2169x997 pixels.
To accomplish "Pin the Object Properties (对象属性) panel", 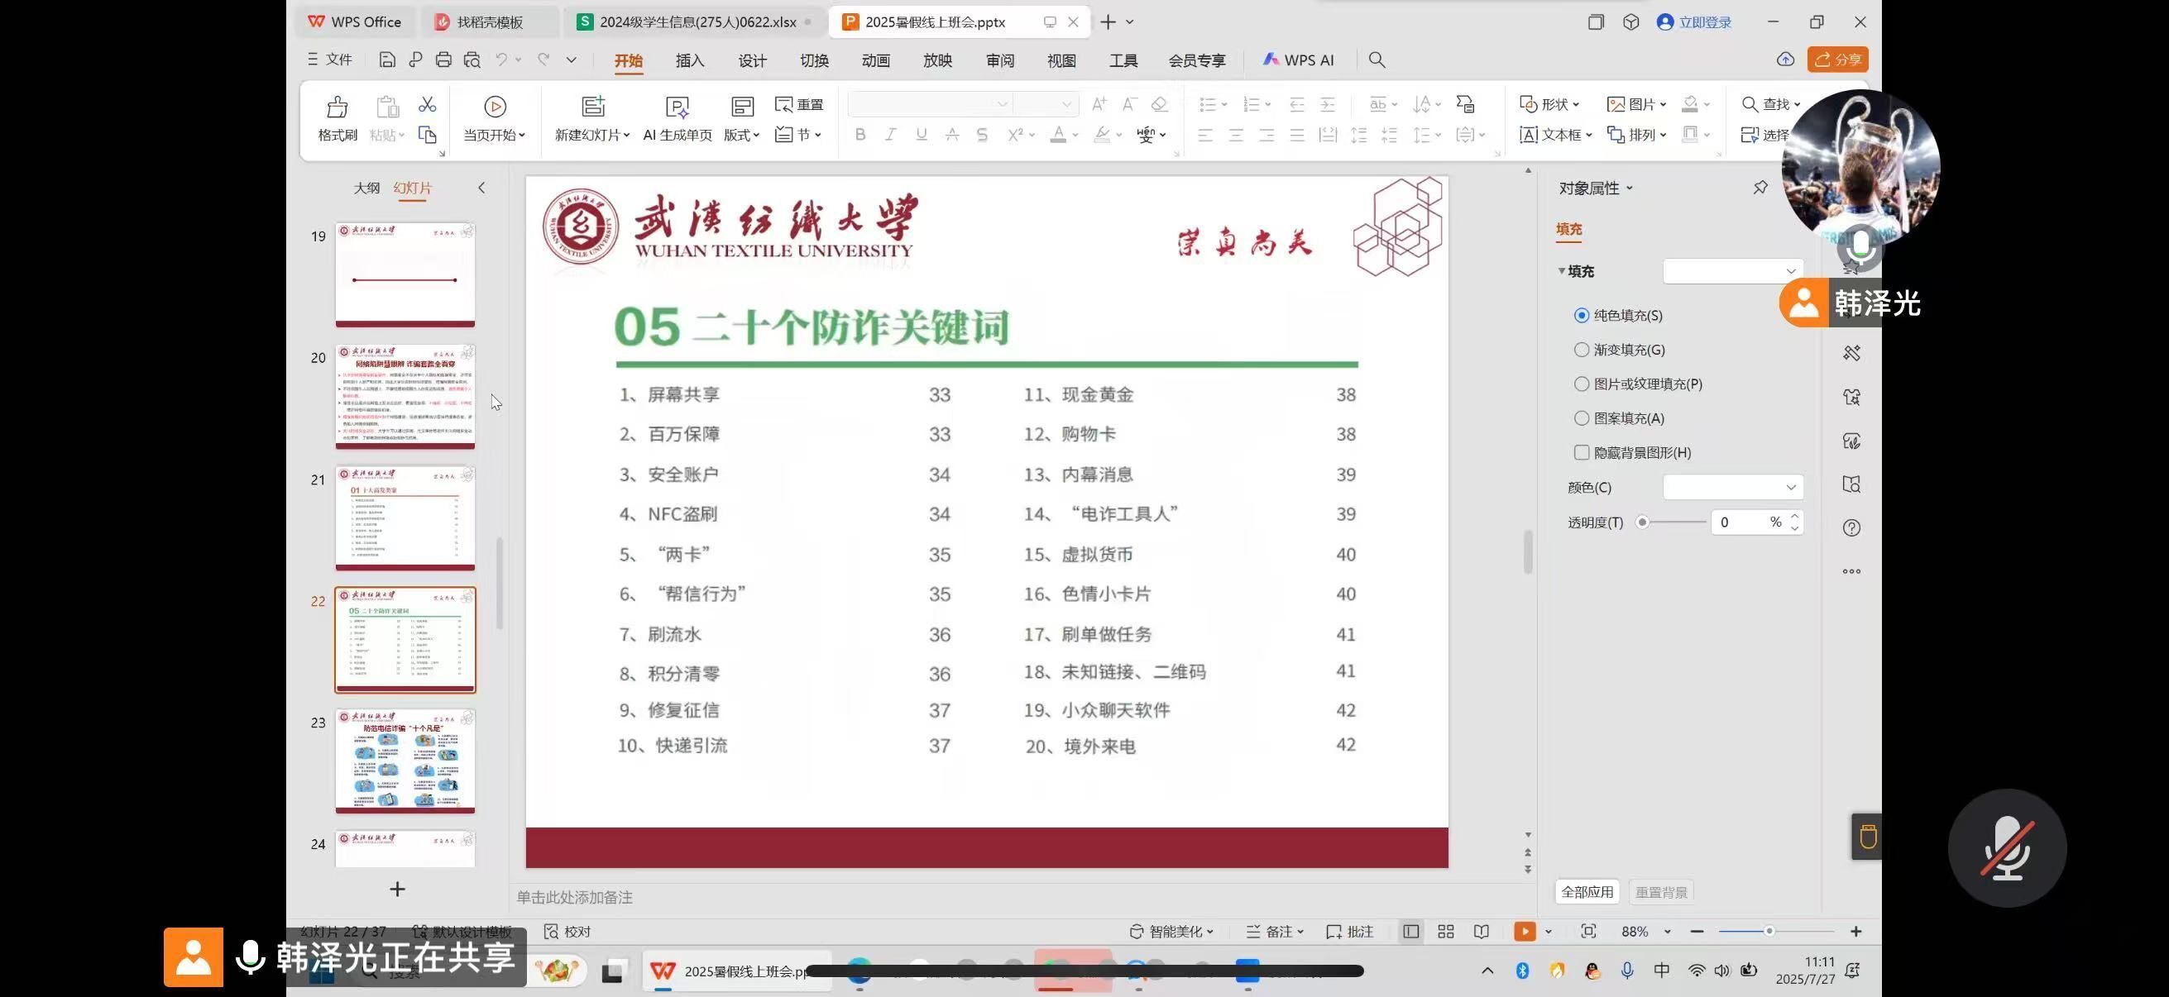I will 1760,188.
